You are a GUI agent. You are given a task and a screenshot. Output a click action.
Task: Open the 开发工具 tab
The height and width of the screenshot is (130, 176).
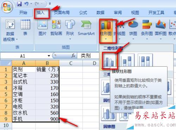pyautogui.click(x=156, y=13)
